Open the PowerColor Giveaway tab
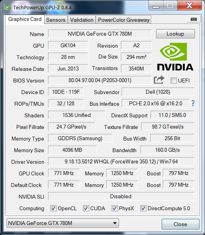205x235 pixels. 124,20
